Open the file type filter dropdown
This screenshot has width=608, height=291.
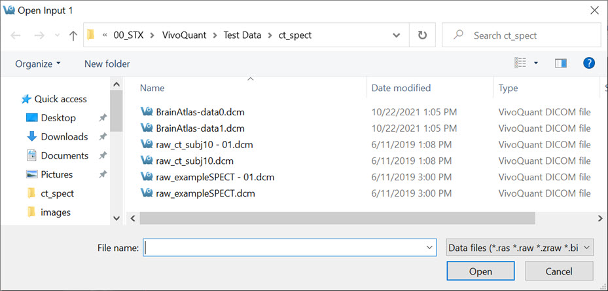[519, 248]
